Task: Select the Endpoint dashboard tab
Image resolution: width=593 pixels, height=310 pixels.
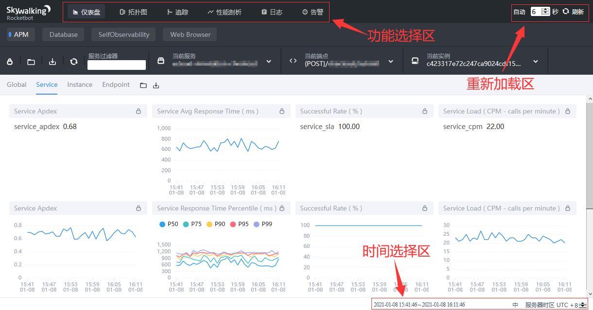Action: tap(116, 84)
